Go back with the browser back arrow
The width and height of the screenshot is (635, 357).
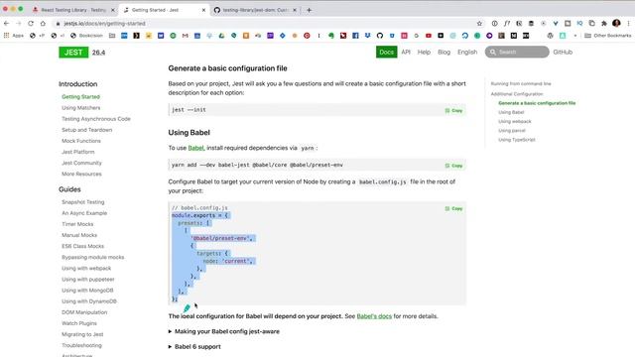6,24
